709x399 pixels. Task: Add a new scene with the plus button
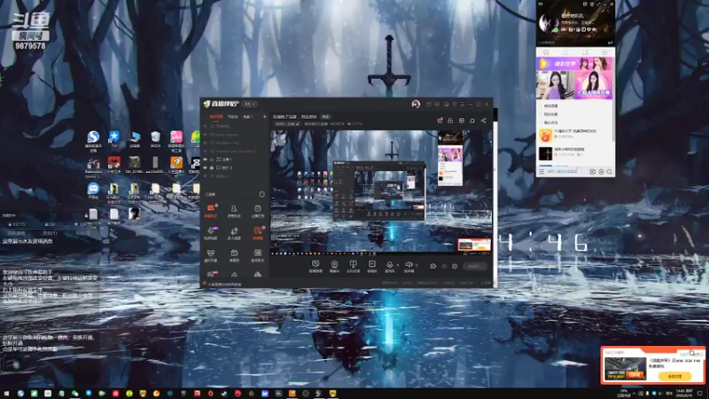(264, 117)
